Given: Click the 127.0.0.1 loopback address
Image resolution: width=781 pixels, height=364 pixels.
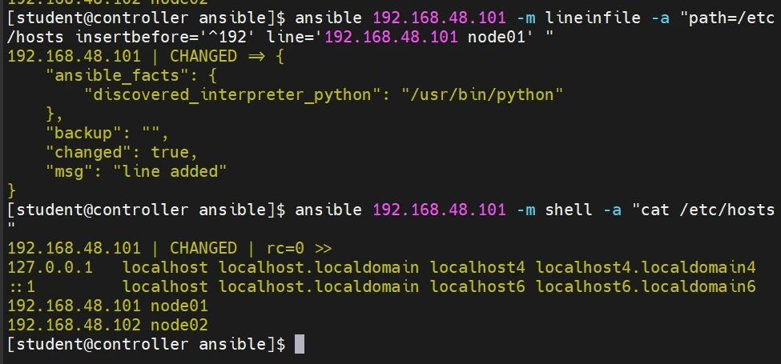Looking at the screenshot, I should 50,267.
